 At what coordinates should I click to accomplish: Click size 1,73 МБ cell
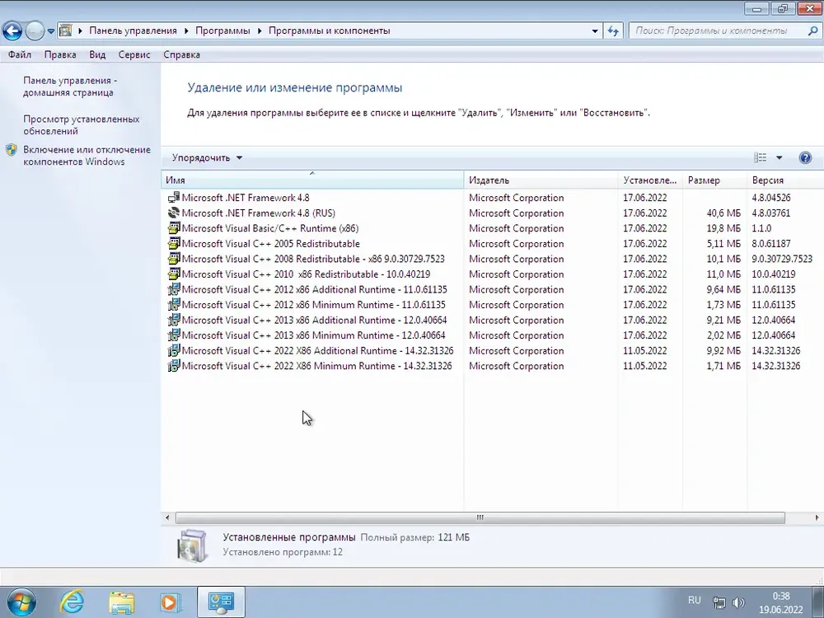723,304
